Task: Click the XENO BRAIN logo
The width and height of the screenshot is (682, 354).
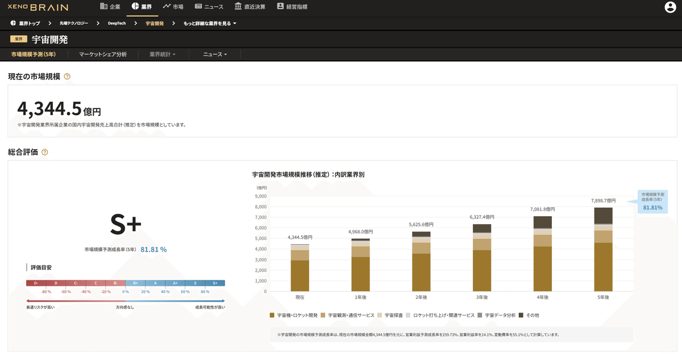Action: pyautogui.click(x=38, y=7)
